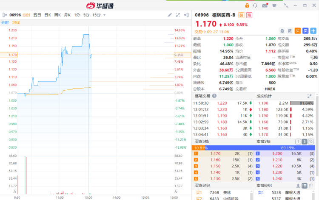Click sell broker 5338 摩根大通

coord(283,192)
